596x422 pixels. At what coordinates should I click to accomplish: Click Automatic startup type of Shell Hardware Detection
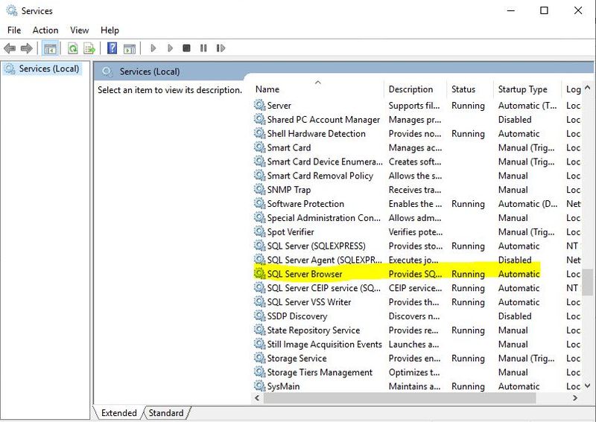pyautogui.click(x=519, y=134)
